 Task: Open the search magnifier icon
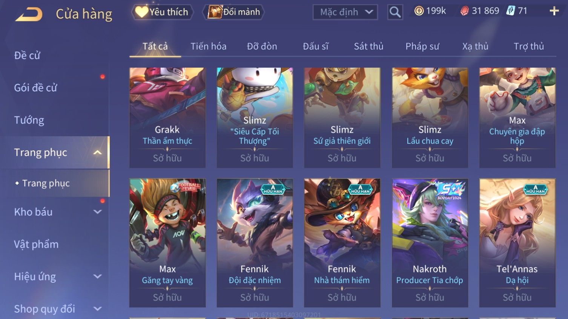coord(395,12)
